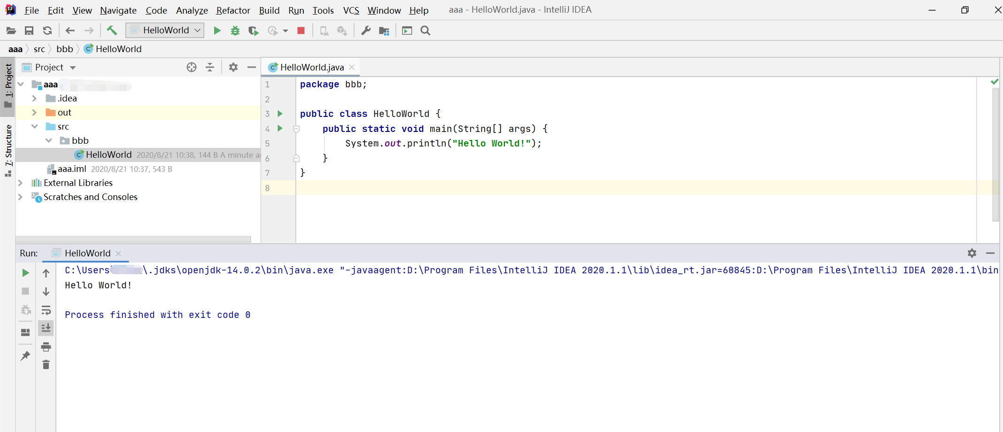This screenshot has height=432, width=1003.
Task: Locate opened file with the crosshair icon
Action: (192, 67)
